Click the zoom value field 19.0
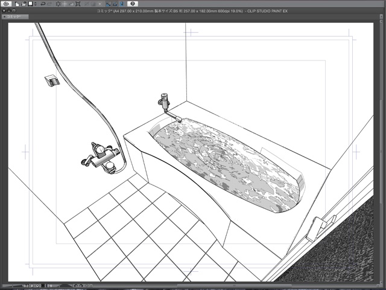This screenshot has width=386, height=290. (x=25, y=286)
